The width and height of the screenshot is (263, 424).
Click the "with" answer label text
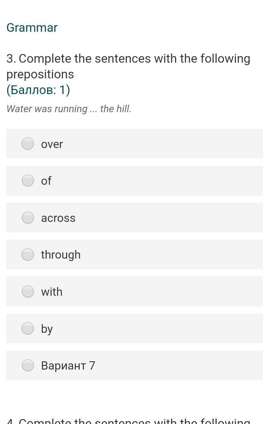click(x=52, y=292)
